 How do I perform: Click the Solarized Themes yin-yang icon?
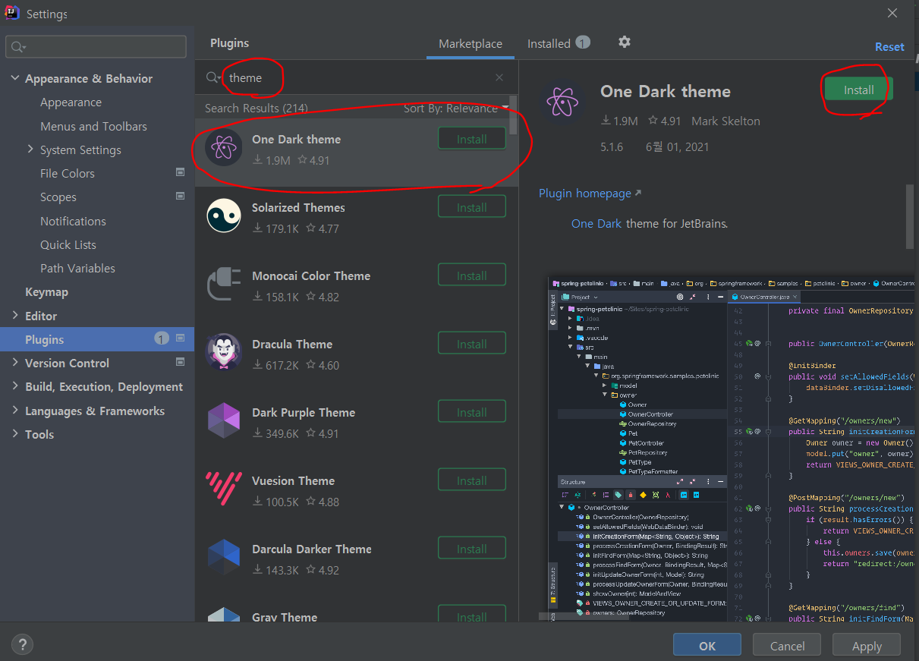click(224, 216)
